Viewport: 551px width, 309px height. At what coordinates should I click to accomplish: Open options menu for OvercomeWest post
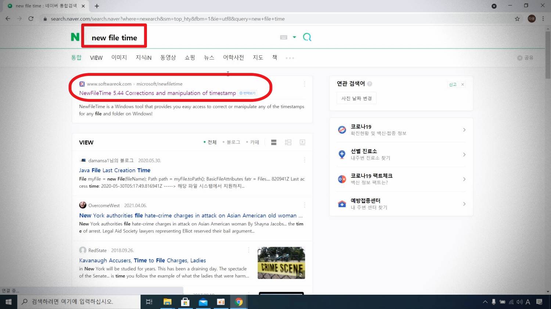click(x=305, y=205)
